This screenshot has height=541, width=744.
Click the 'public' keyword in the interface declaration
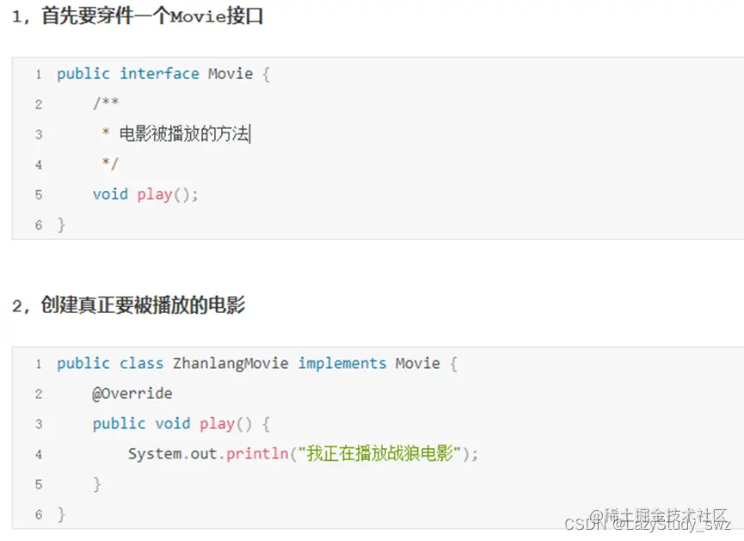pyautogui.click(x=83, y=74)
